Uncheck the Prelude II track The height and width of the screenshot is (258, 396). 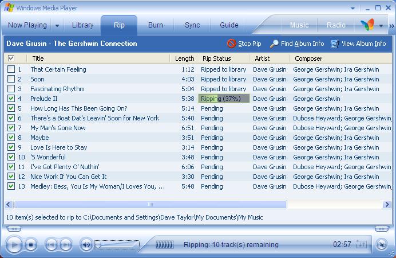pos(11,99)
